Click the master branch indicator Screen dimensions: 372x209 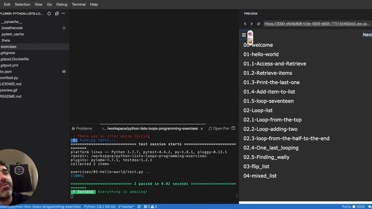click(126, 207)
